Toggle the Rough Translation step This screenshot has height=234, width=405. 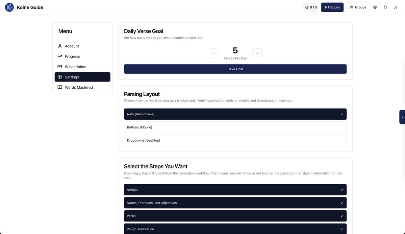click(235, 229)
